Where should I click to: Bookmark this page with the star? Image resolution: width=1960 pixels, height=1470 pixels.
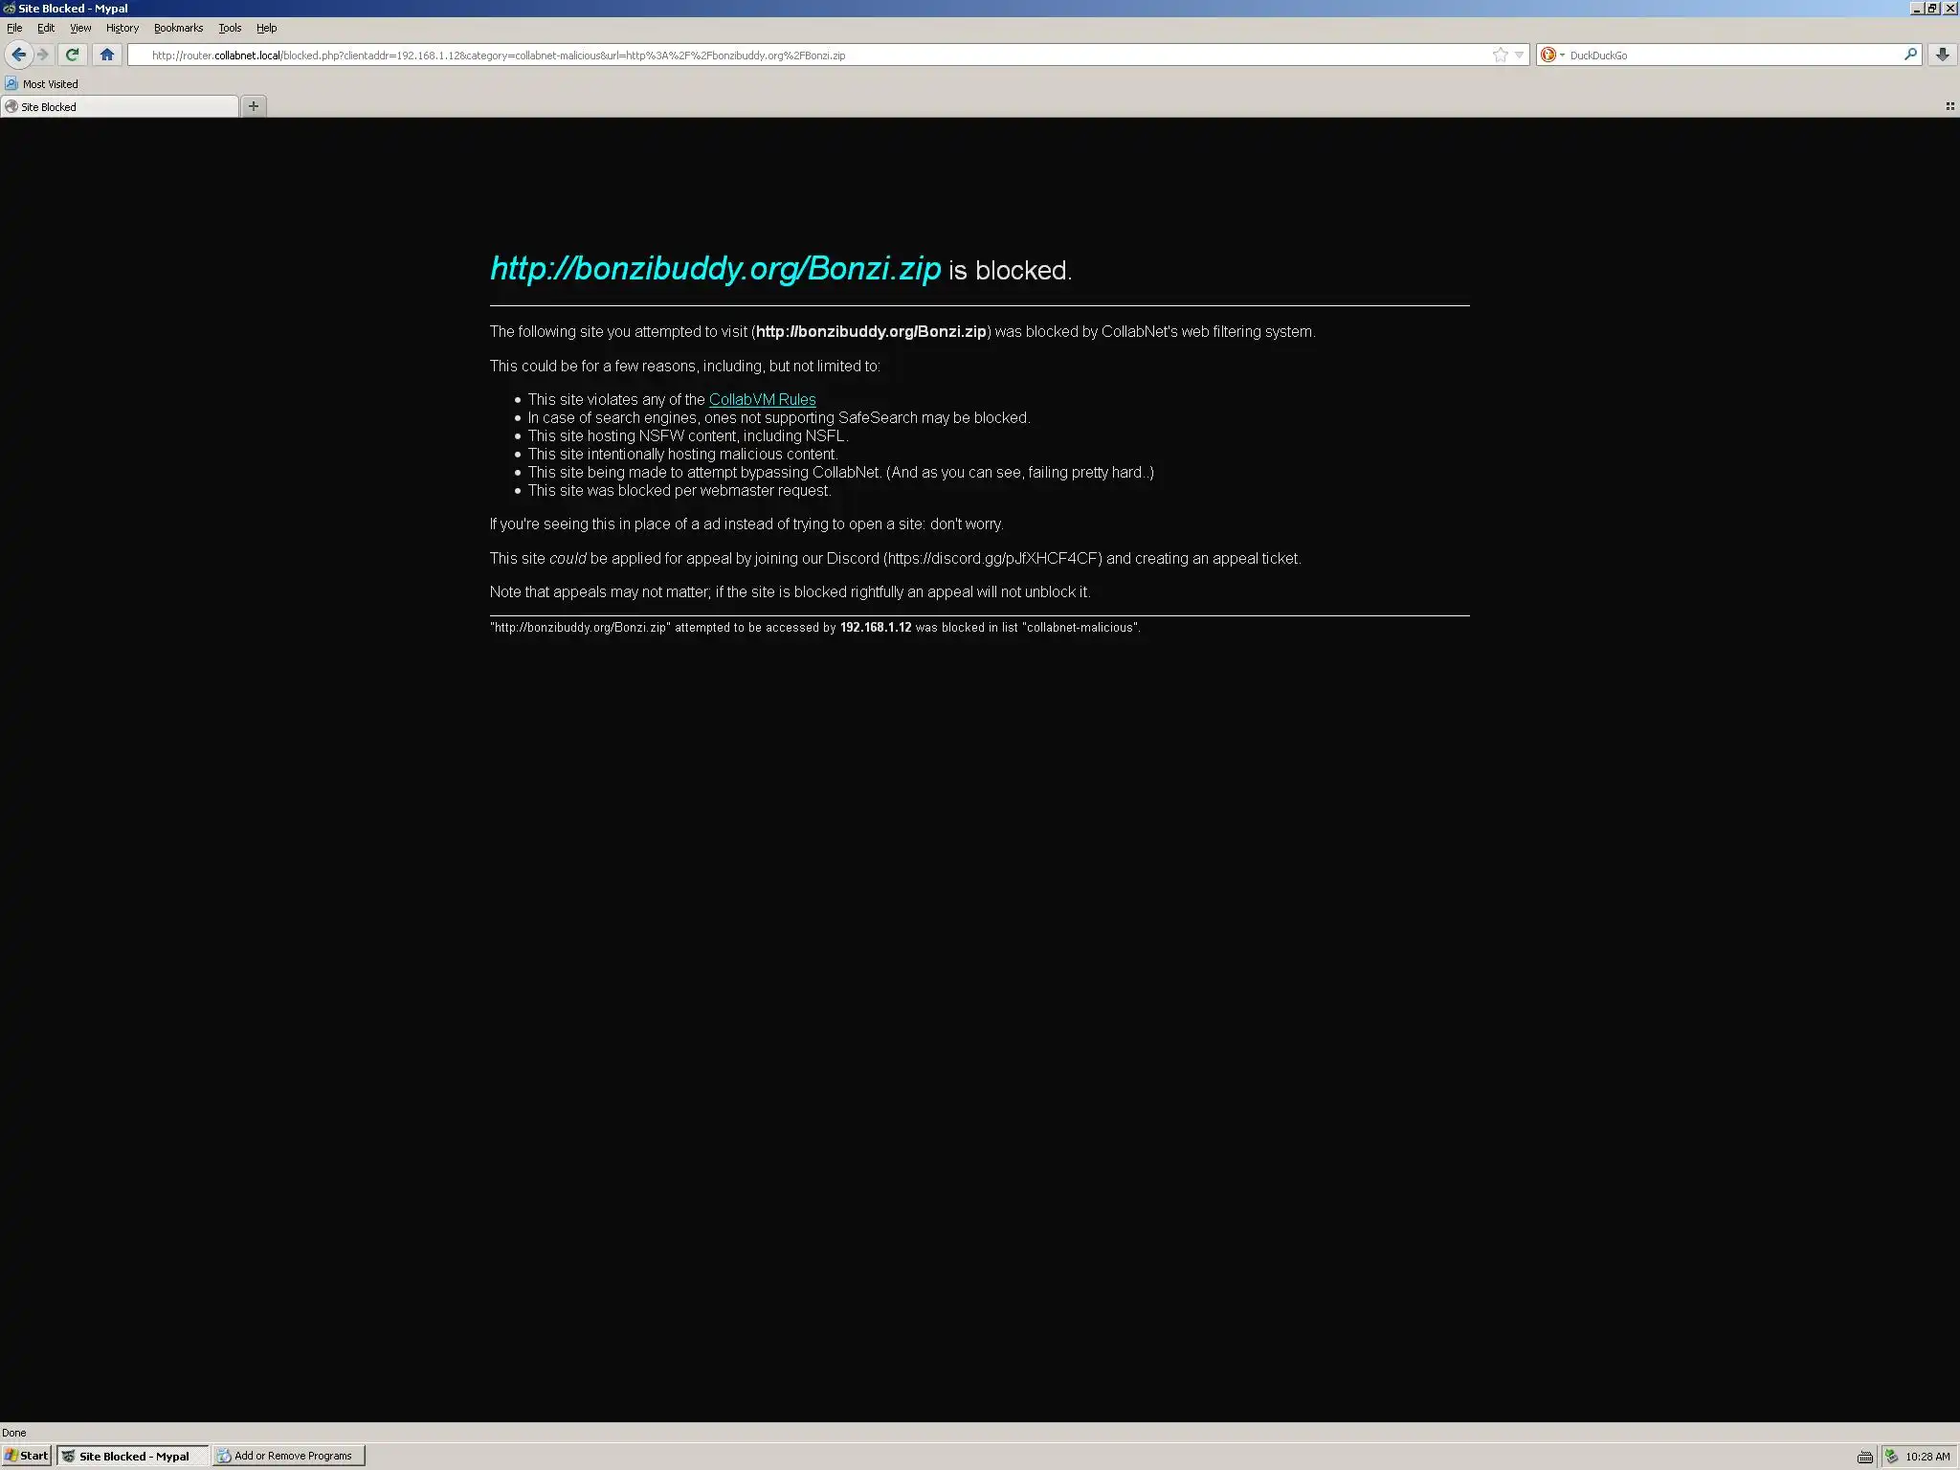click(1500, 55)
